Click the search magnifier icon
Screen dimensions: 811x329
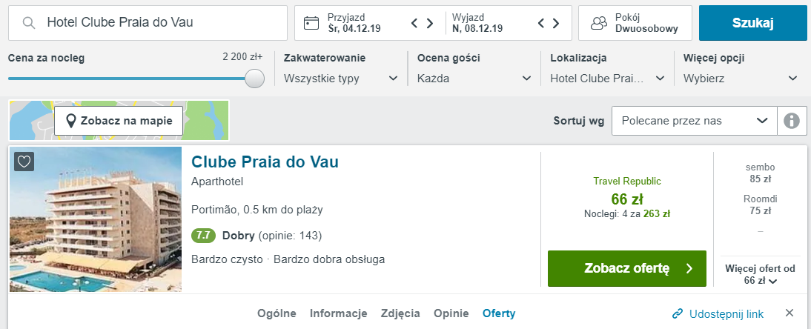point(29,23)
